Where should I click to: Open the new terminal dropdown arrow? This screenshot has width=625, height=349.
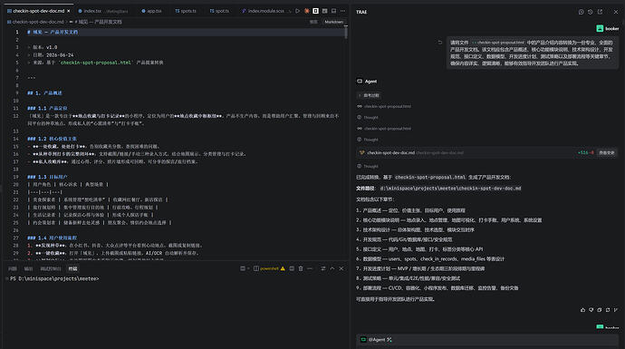(248, 268)
